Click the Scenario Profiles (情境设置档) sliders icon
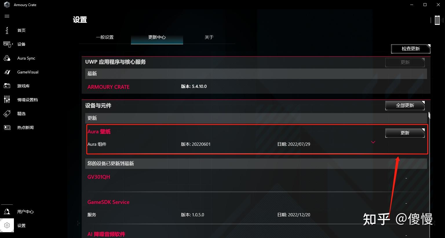The width and height of the screenshot is (445, 238). tap(7, 100)
